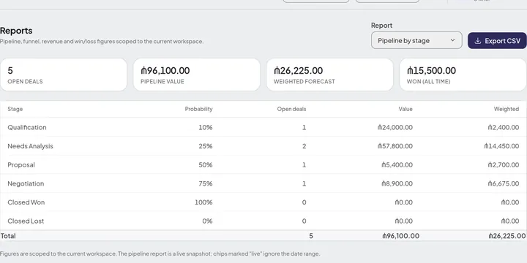Viewport: 527px width, 263px height.
Task: Select the Proposal stage row label
Action: click(x=20, y=165)
